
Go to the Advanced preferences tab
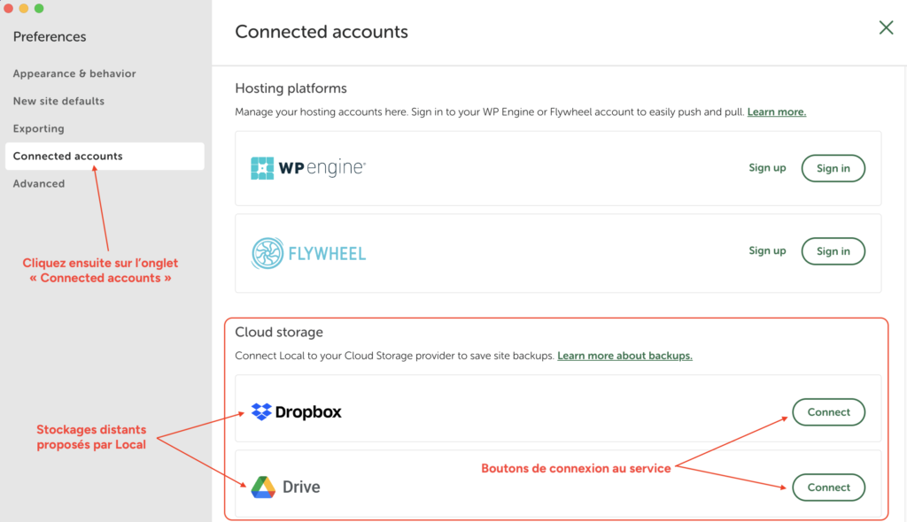pos(39,184)
